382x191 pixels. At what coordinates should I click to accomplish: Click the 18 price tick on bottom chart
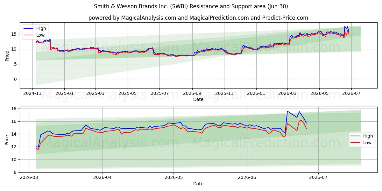point(14,109)
